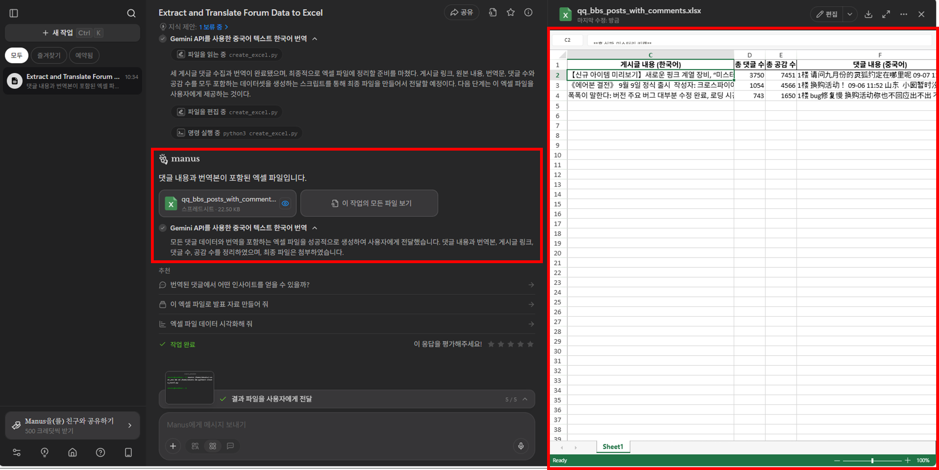939x470 pixels.
Task: Open the Manus을(를) 친구와 공유하기 banner arrow
Action: click(x=130, y=425)
